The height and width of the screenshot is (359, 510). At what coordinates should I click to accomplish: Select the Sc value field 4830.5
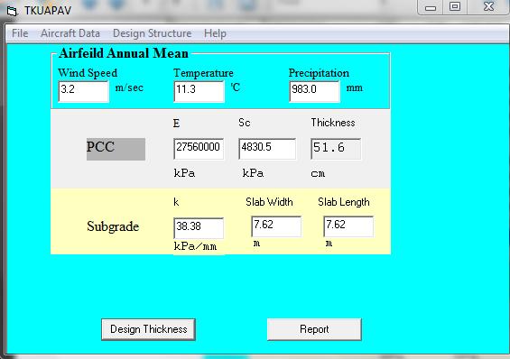[x=267, y=149]
